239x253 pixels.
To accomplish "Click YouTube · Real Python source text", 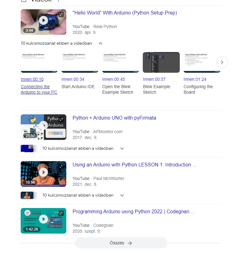I will 95,27.
